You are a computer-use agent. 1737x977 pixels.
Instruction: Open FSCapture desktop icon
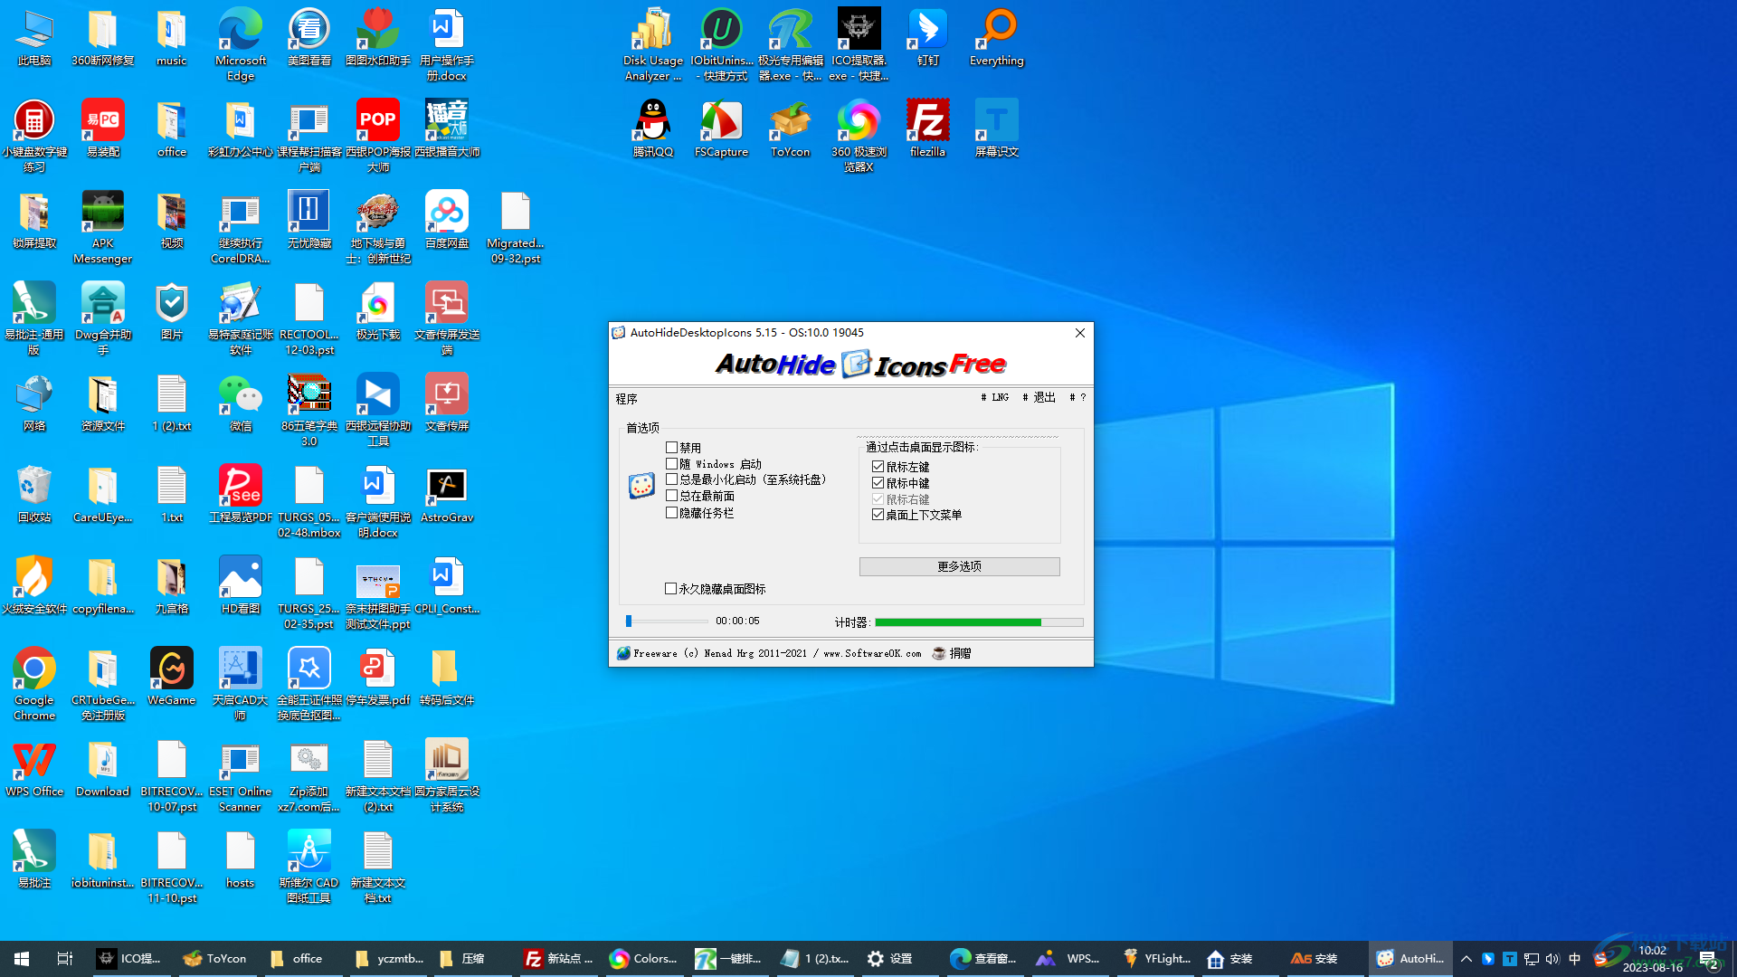[721, 128]
